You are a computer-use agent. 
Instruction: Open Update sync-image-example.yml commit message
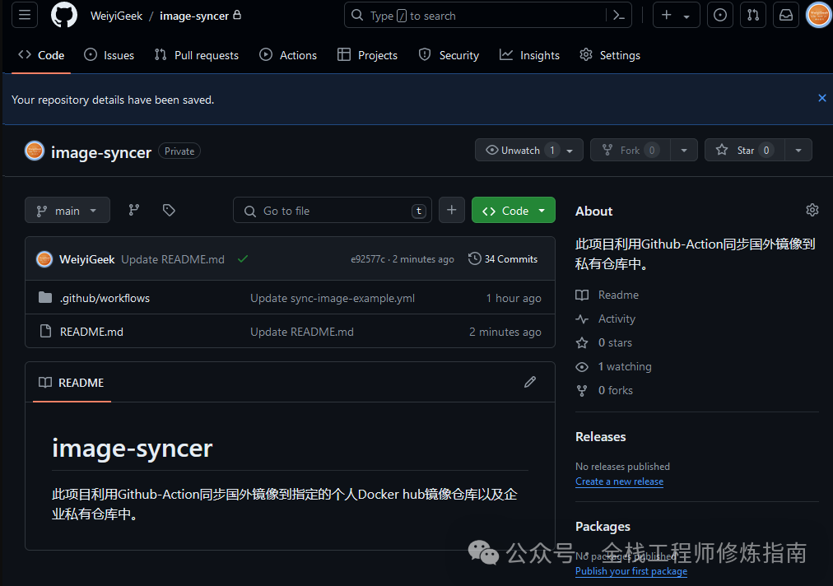(333, 298)
